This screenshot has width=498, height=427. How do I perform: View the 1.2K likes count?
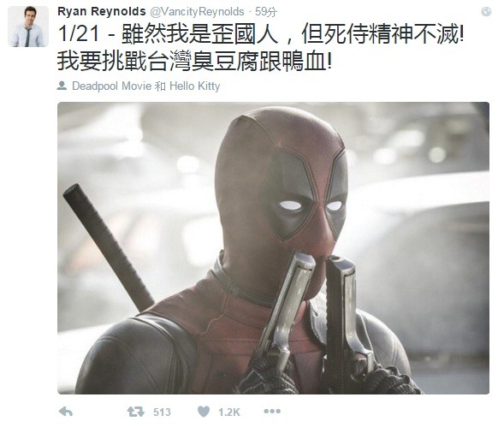coord(229,412)
